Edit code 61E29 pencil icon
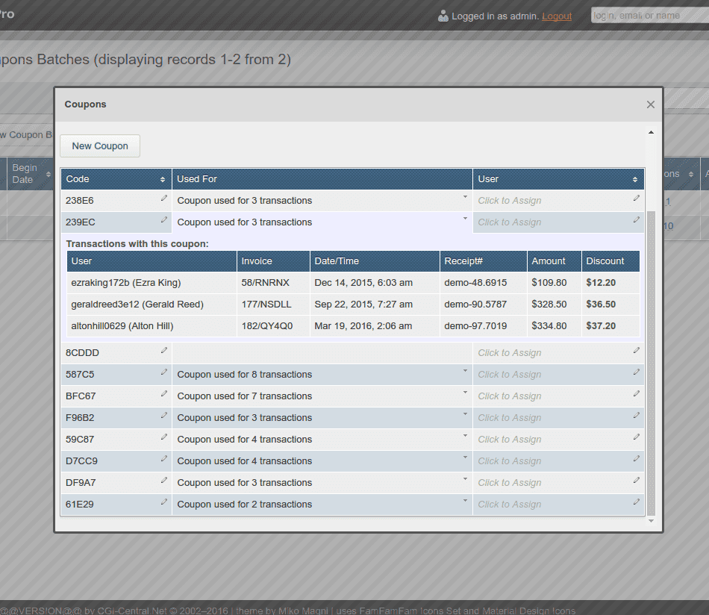Screen dimensions: 709x615 [164, 502]
